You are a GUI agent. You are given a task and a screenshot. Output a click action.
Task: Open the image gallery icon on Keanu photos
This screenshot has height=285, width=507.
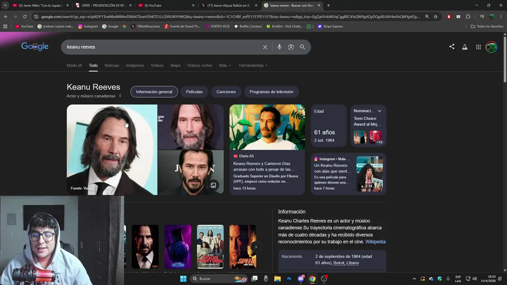(x=213, y=185)
